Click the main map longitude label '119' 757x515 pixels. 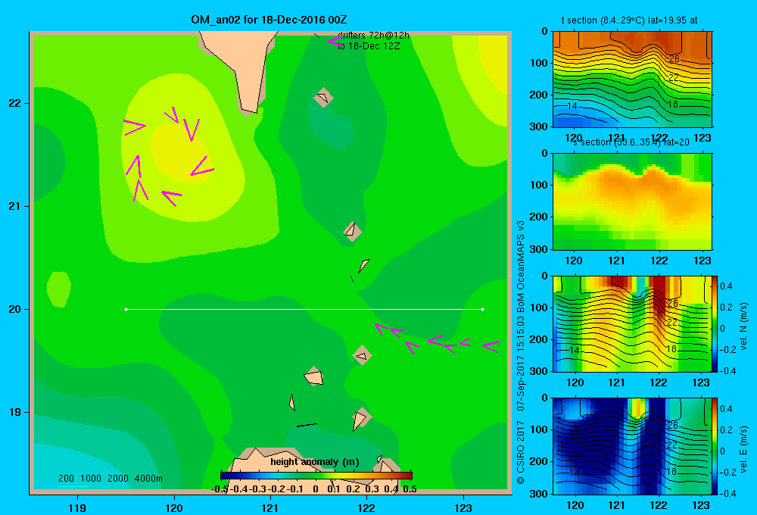[x=77, y=507]
